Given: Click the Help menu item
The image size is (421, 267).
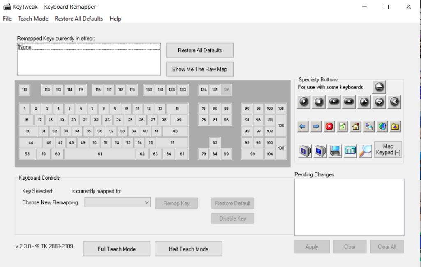Looking at the screenshot, I should 115,19.
